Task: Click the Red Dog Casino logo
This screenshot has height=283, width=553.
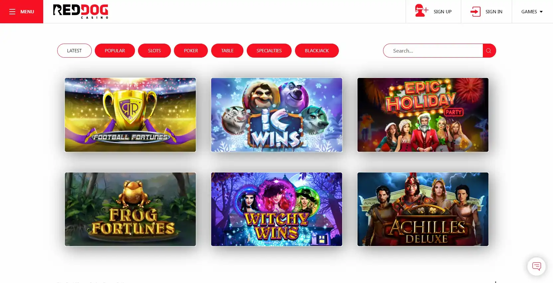Action: pyautogui.click(x=81, y=12)
